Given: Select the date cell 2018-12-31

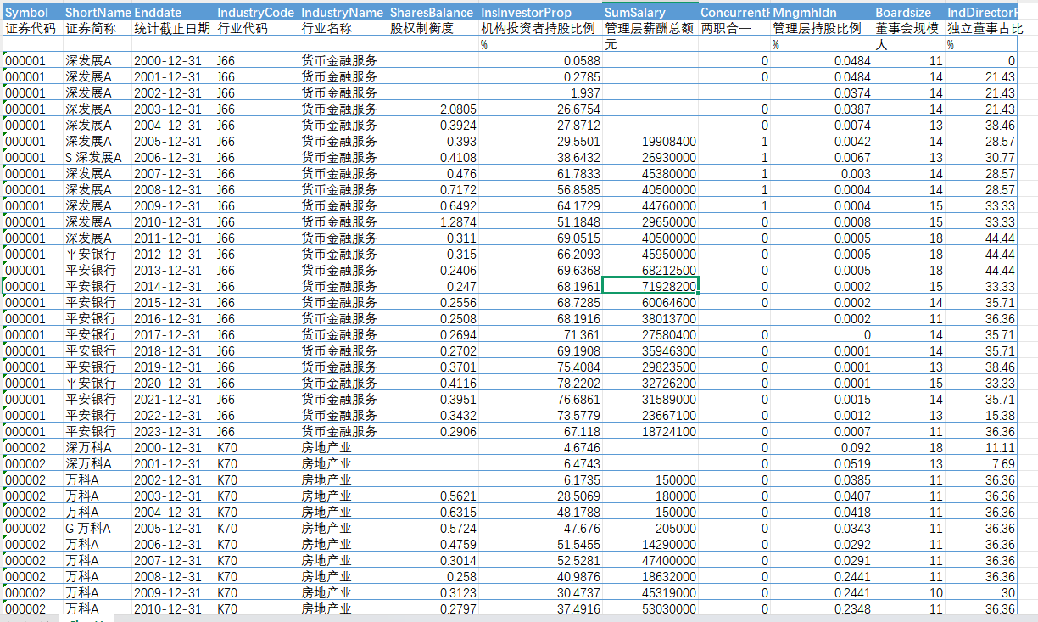Looking at the screenshot, I should click(x=174, y=350).
